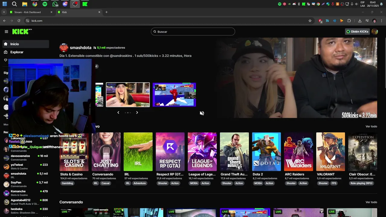
Task: Open the hamburger sidebar menu
Action: [x=6, y=32]
